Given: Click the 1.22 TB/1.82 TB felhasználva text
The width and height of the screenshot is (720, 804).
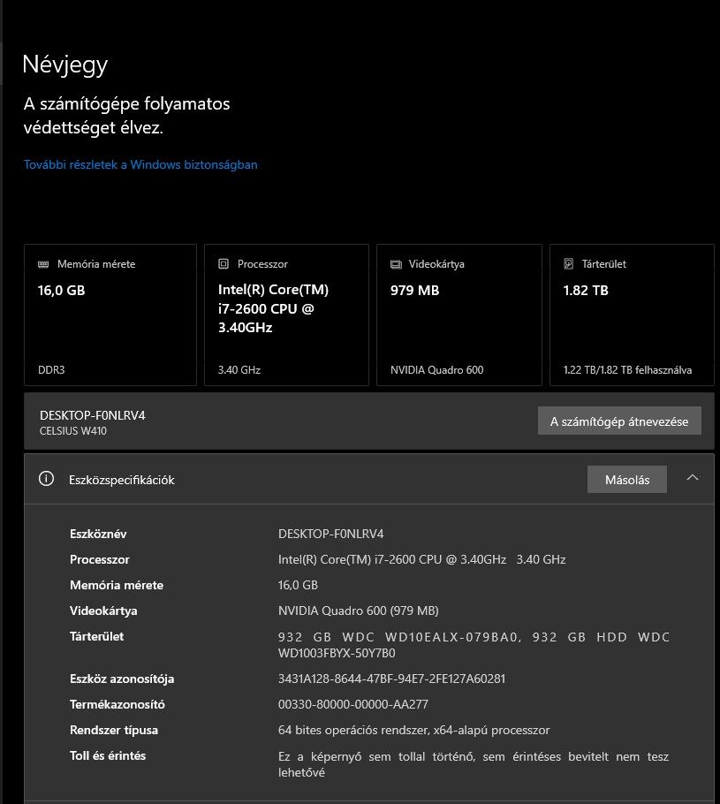Looking at the screenshot, I should click(627, 370).
